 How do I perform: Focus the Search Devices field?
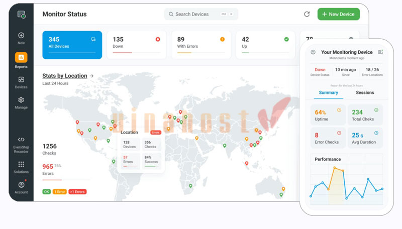tap(201, 14)
